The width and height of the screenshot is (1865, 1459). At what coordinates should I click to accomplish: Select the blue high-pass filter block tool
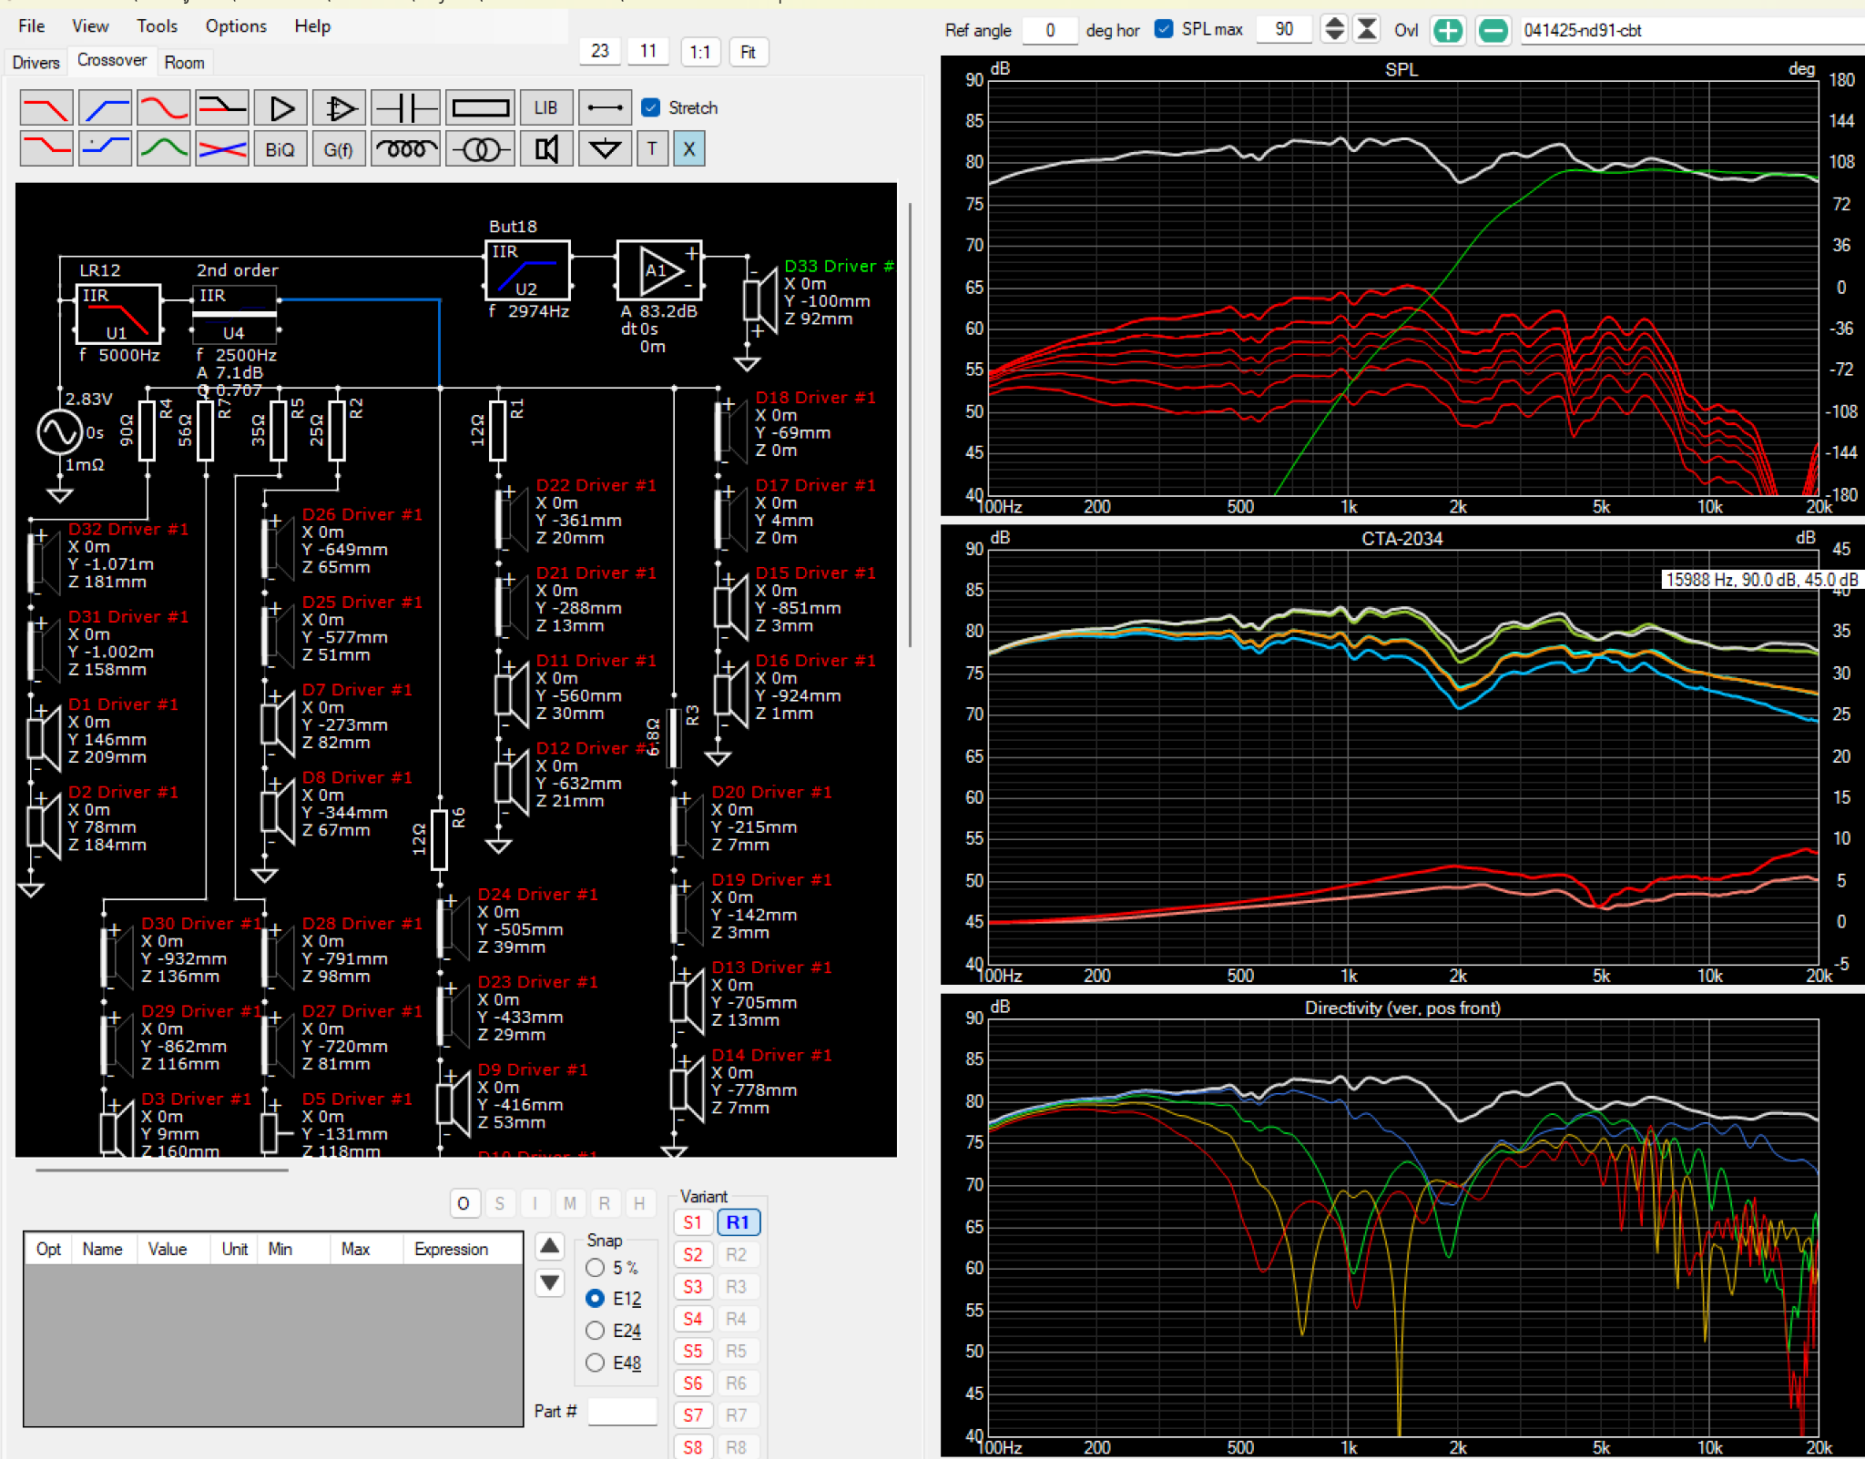tap(105, 108)
